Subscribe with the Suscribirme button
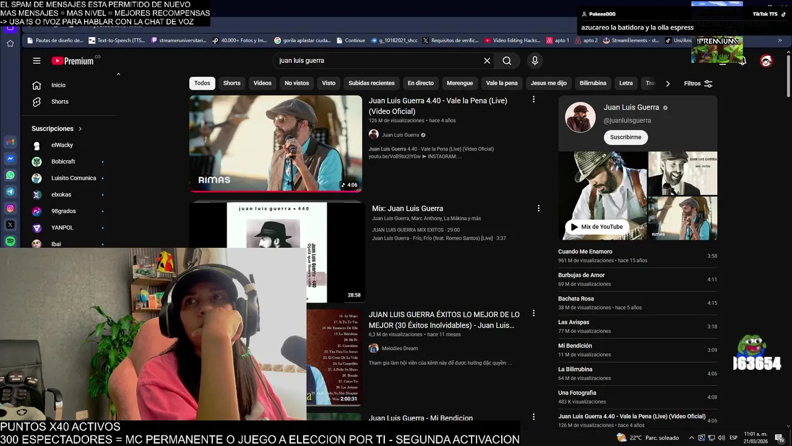This screenshot has height=446, width=792. click(626, 137)
